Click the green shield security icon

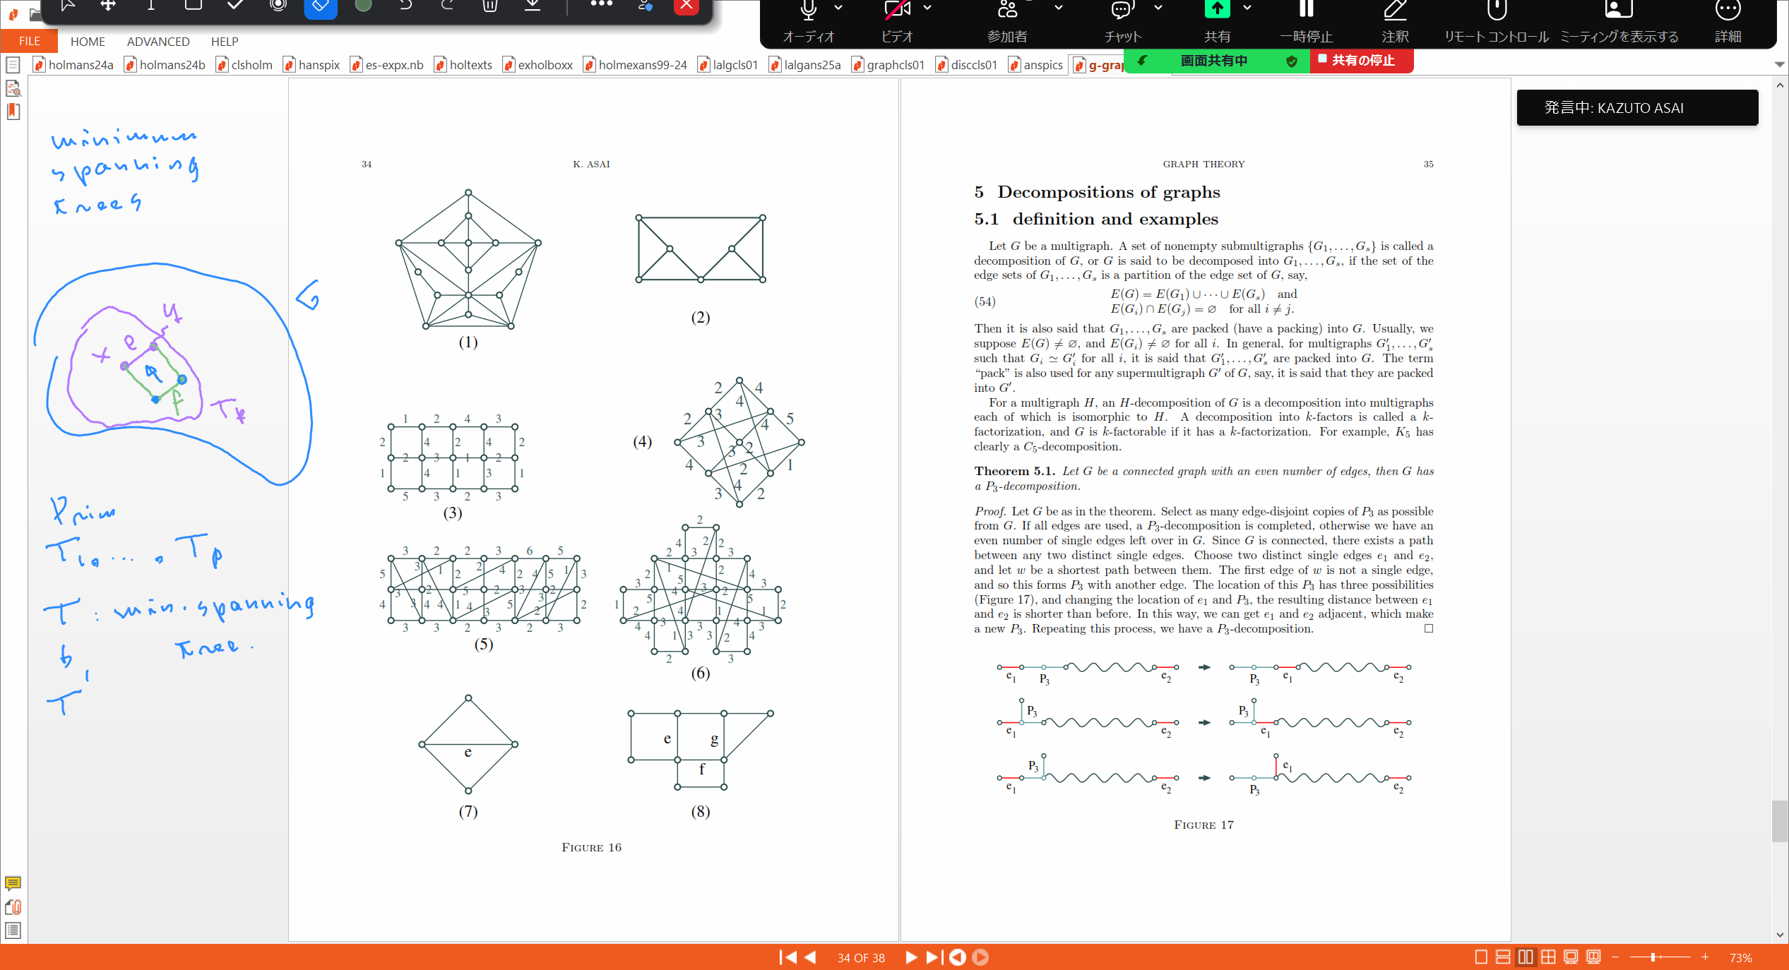point(1292,61)
